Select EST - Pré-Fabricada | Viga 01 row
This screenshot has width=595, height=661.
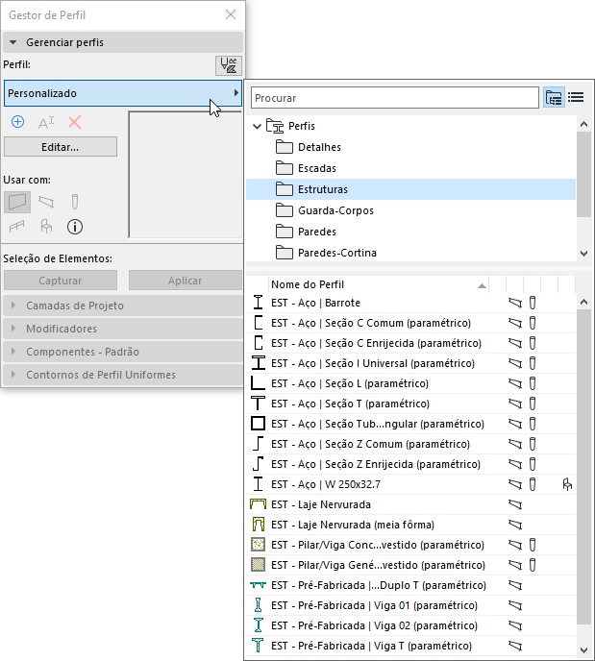tap(410, 605)
